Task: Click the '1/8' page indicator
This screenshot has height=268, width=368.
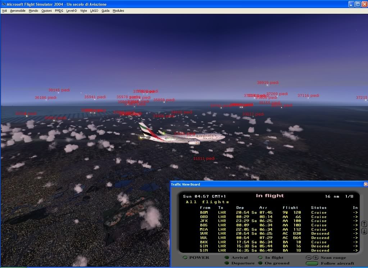Action: tap(349, 196)
